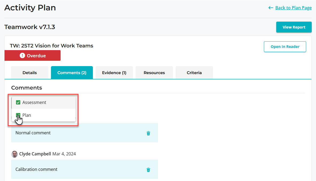This screenshot has height=181, width=316.
Task: Select the Assessment option label in dropdown
Action: point(34,102)
